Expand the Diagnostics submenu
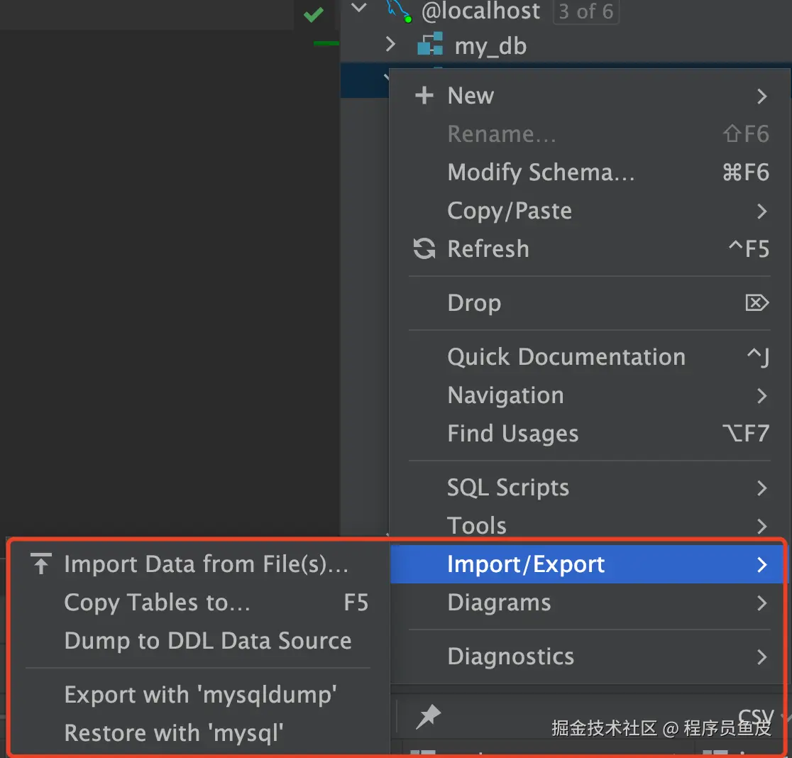792x758 pixels. (511, 657)
